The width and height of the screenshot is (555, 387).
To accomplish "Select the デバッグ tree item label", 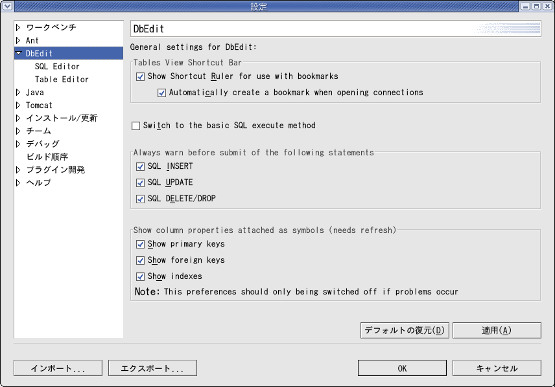I will [x=43, y=144].
